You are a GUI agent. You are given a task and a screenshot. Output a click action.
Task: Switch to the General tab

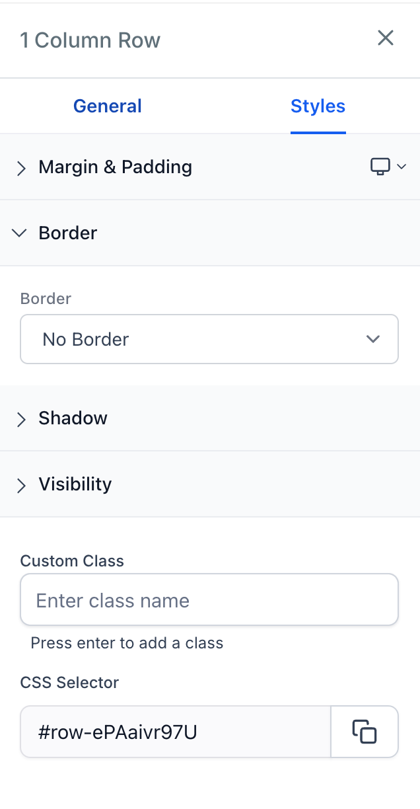(x=108, y=106)
